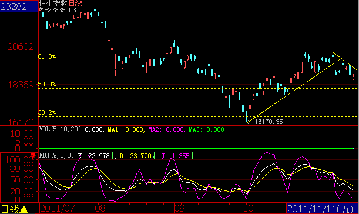Viewport: 359px width, 214px height.
Task: Click the 10.00 volume axis value
Action: tap(22, 133)
